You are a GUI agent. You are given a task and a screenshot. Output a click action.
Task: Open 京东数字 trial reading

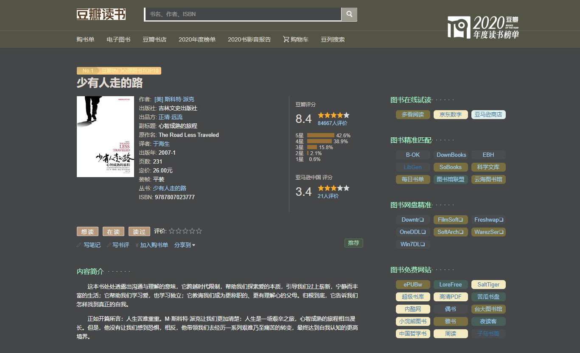tap(451, 114)
